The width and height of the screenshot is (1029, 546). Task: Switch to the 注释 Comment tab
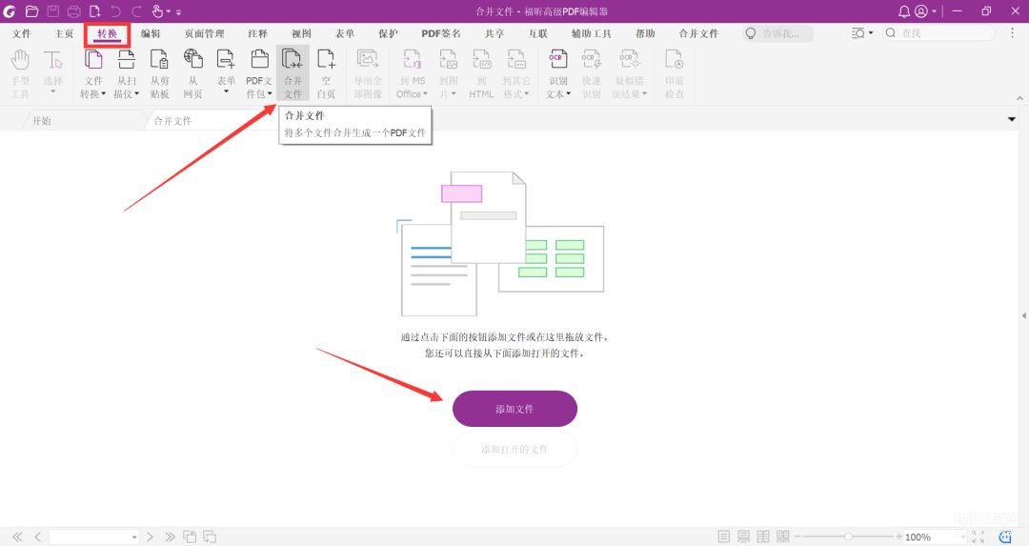pos(257,33)
